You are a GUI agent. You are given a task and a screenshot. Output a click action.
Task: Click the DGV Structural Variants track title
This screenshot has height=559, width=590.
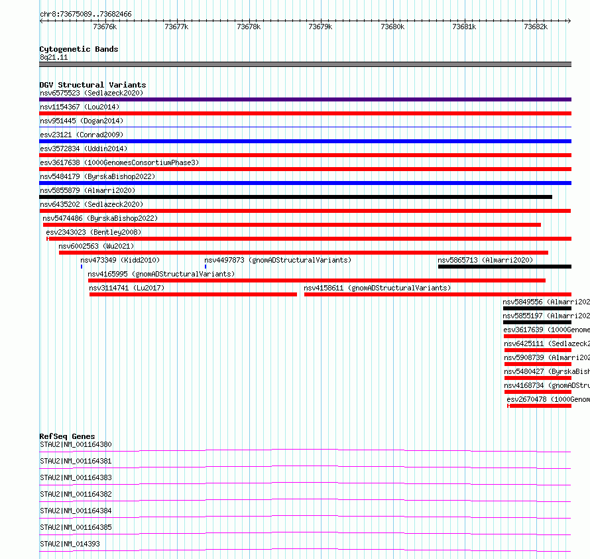click(x=93, y=85)
